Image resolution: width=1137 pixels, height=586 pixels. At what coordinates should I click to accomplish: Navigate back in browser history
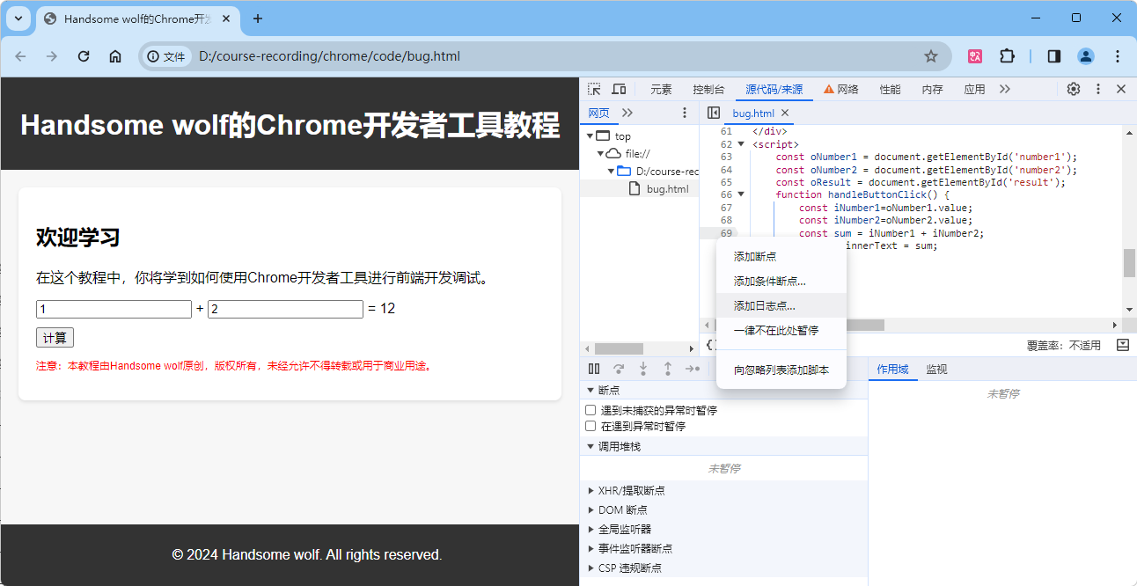coord(20,56)
